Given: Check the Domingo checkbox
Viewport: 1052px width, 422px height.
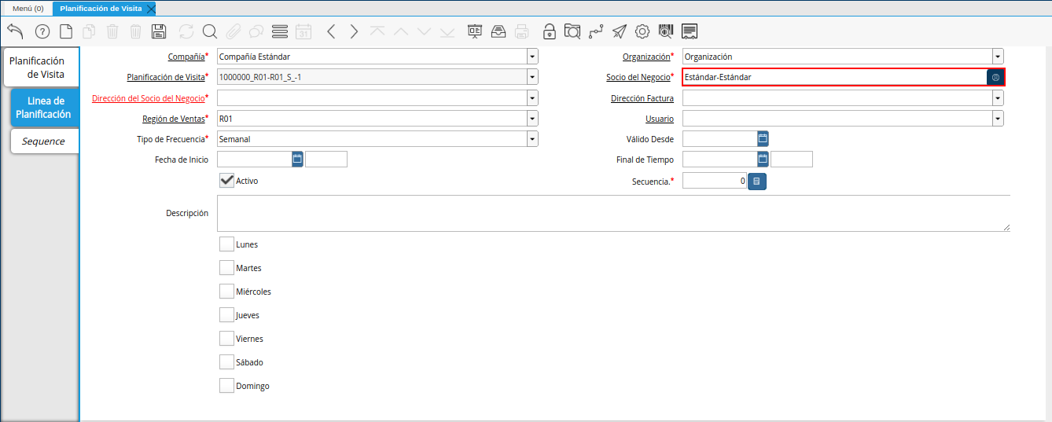Looking at the screenshot, I should click(x=226, y=385).
